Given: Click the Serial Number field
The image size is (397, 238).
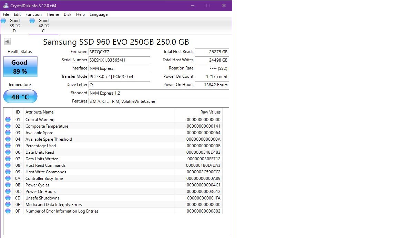Looking at the screenshot, I should pos(119,60).
